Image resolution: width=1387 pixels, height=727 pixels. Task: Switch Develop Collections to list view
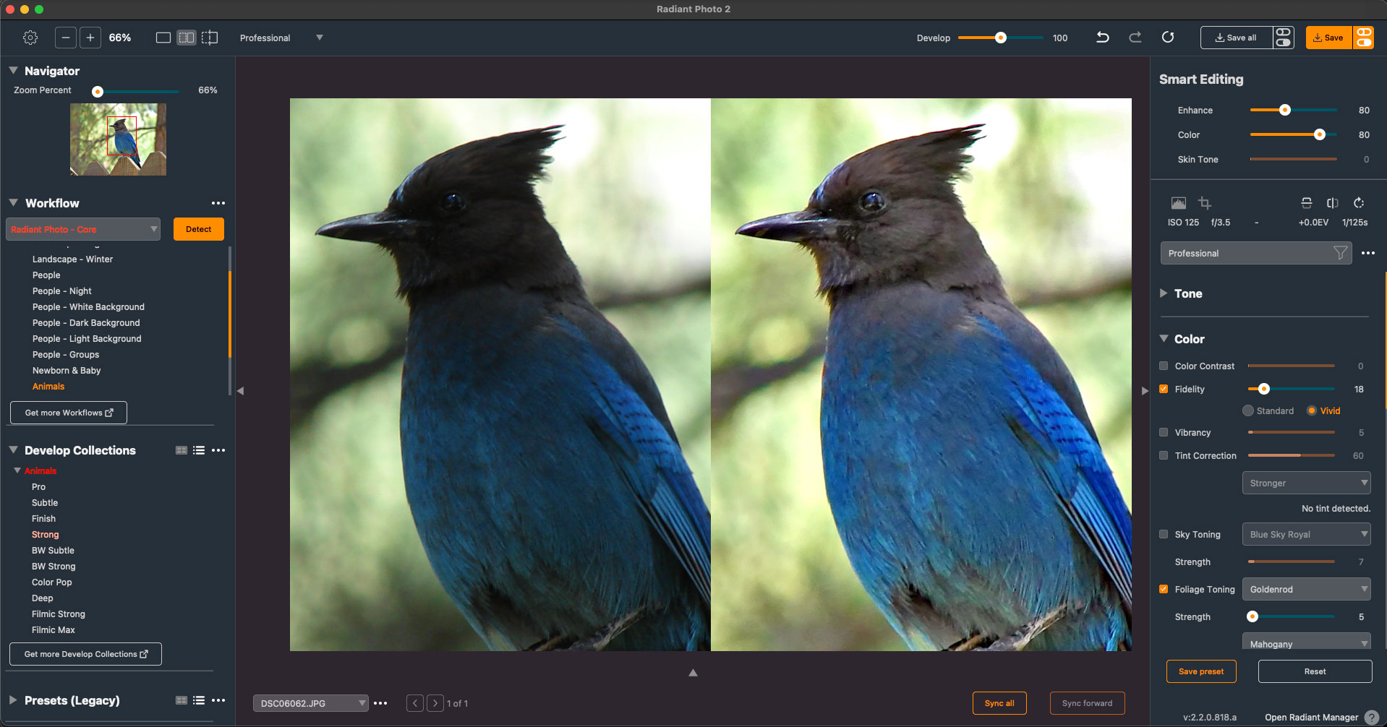coord(199,450)
